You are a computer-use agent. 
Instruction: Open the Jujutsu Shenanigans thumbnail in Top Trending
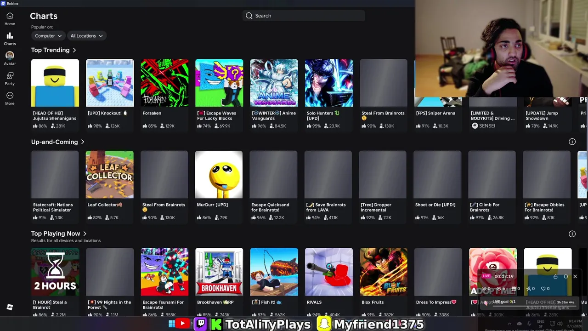click(x=55, y=83)
